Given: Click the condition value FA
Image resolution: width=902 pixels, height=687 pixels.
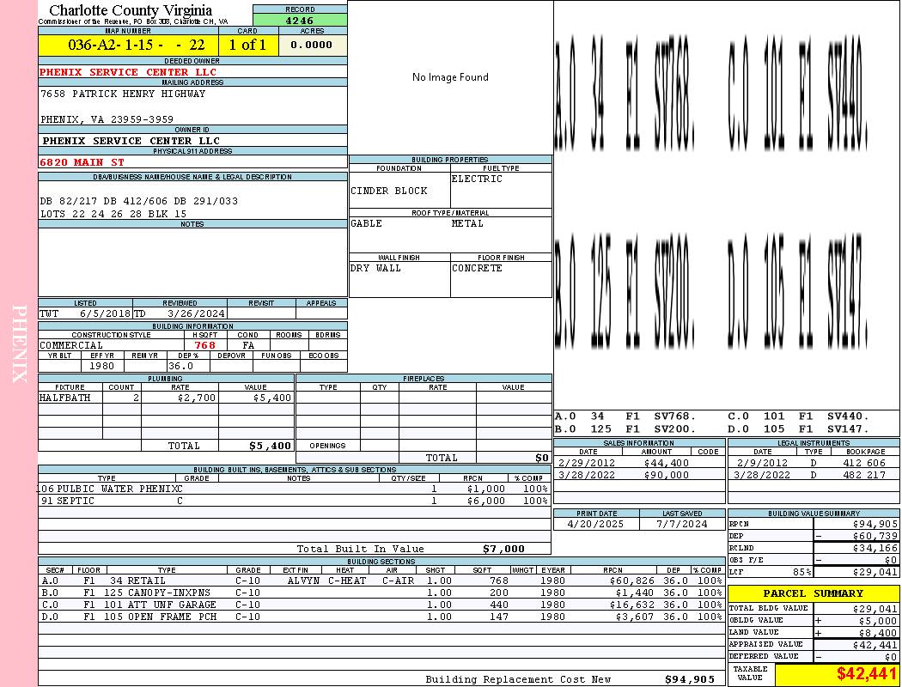Looking at the screenshot, I should point(248,345).
